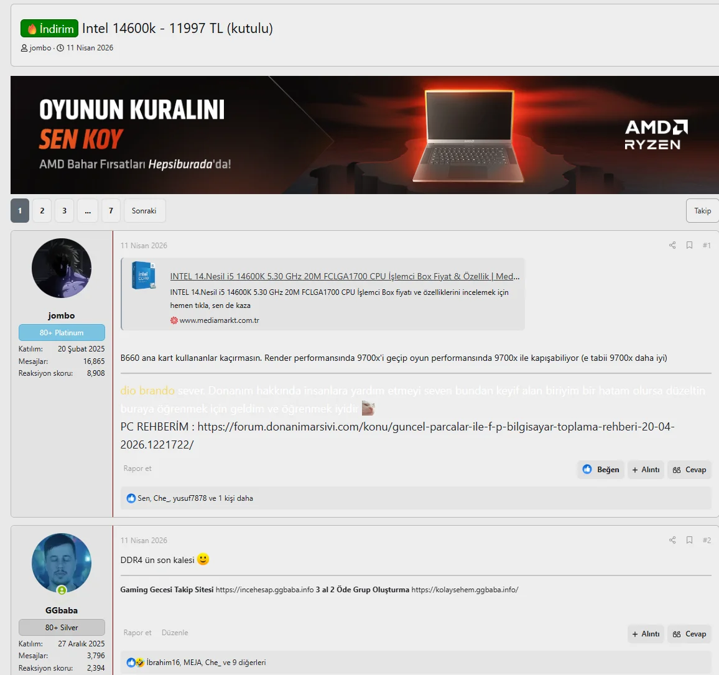Image resolution: width=719 pixels, height=675 pixels.
Task: Click GGbaba's message count 3,796
Action: [x=96, y=656]
